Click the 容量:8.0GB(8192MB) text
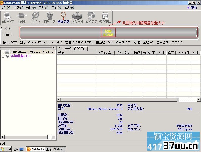 pos(79,42)
